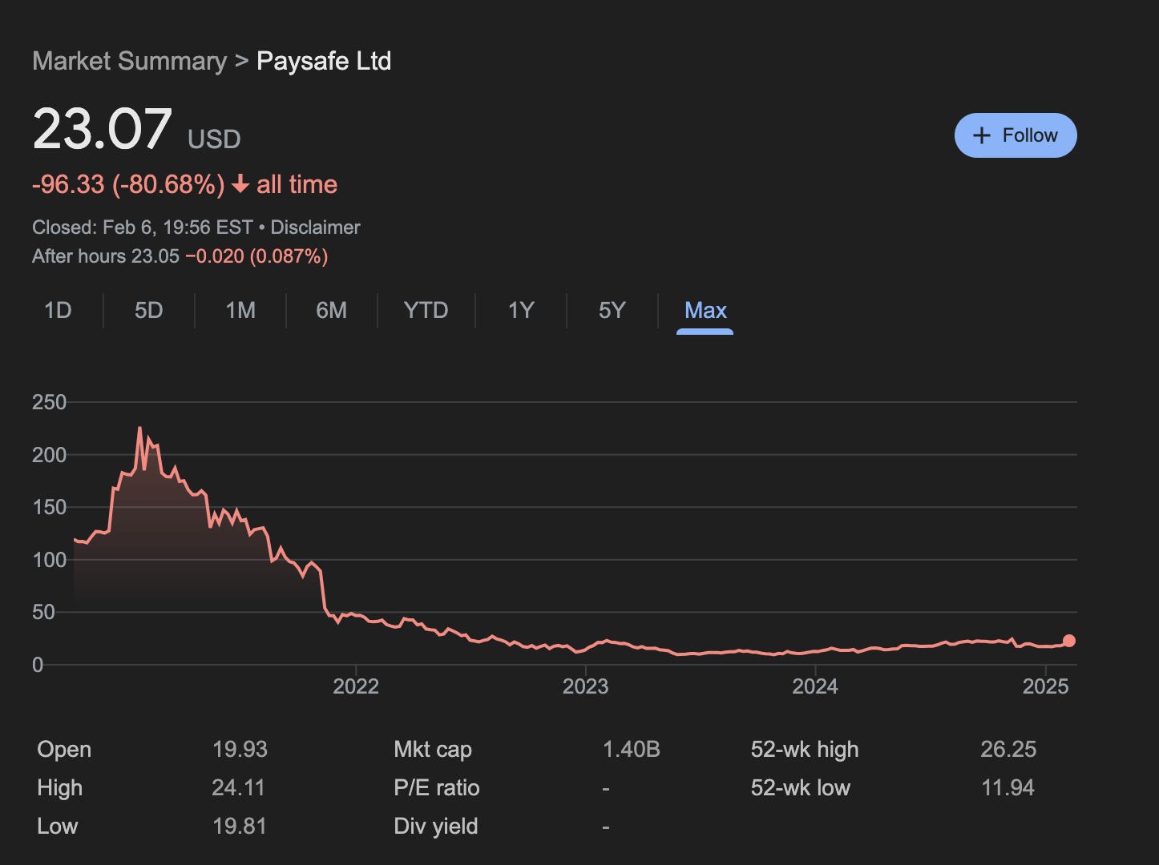
Task: Open the Market Summary breadcrumb link
Action: (130, 62)
